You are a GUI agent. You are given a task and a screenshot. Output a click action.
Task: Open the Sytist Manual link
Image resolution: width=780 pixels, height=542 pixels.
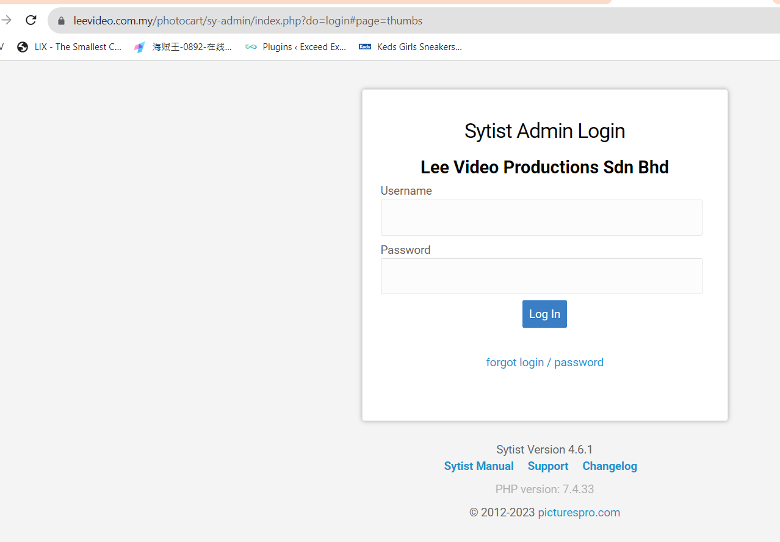[479, 466]
